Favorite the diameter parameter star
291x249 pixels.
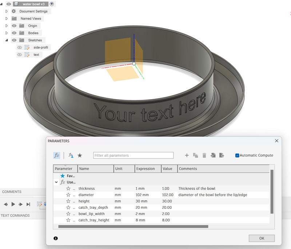tap(68, 195)
